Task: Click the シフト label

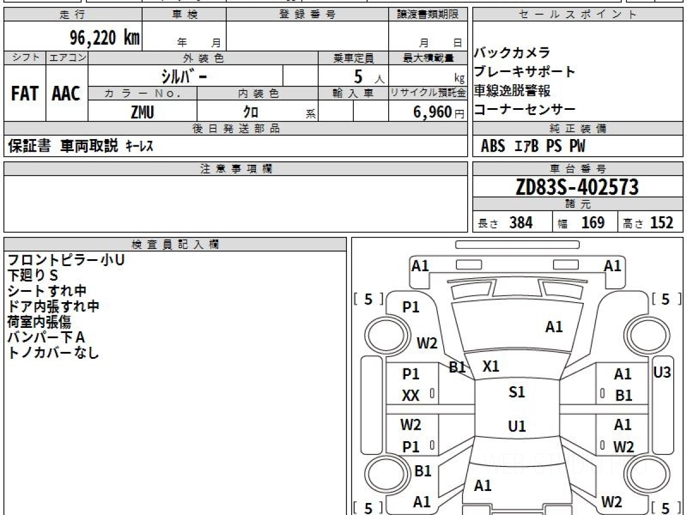Action: 25,58
